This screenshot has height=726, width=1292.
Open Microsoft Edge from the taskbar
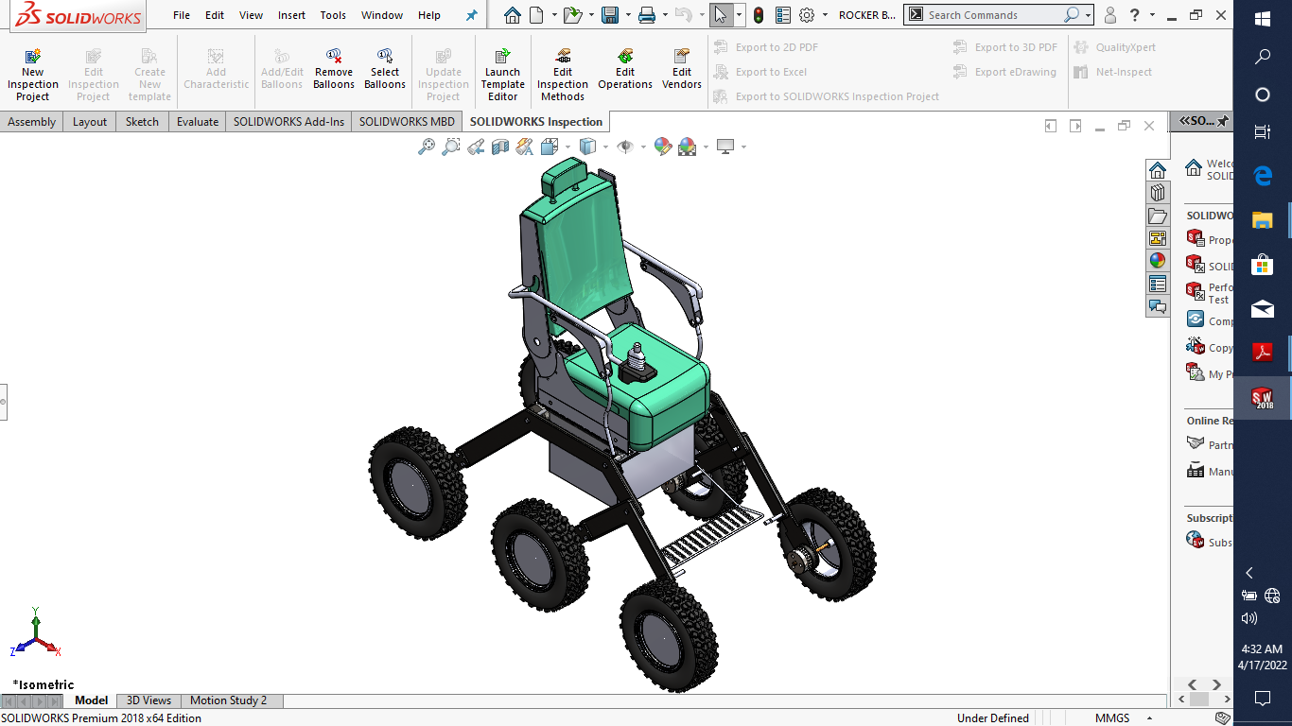pos(1263,176)
